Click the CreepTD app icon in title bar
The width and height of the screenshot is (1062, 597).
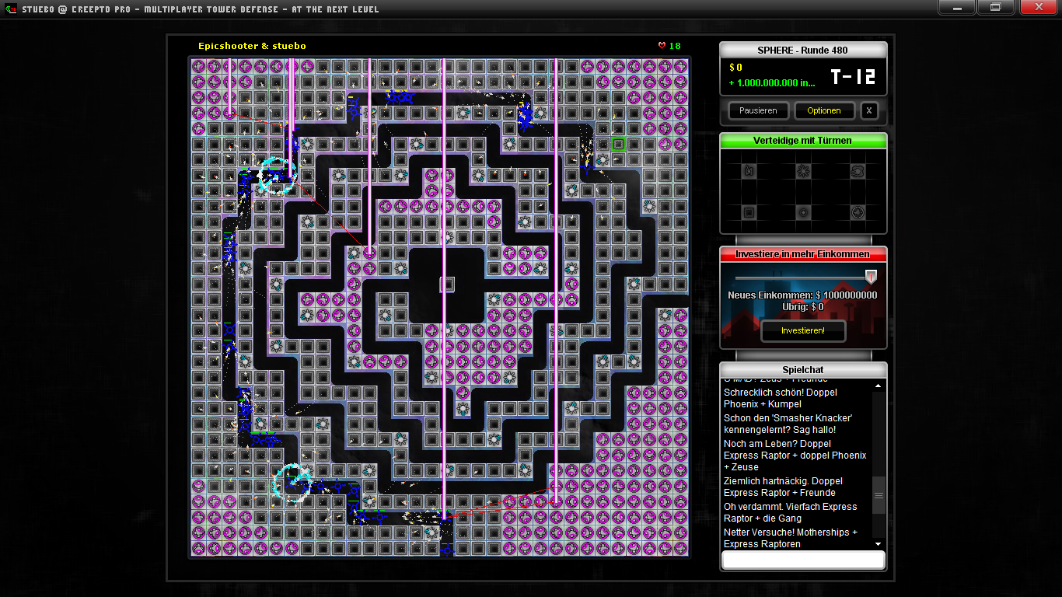[10, 9]
